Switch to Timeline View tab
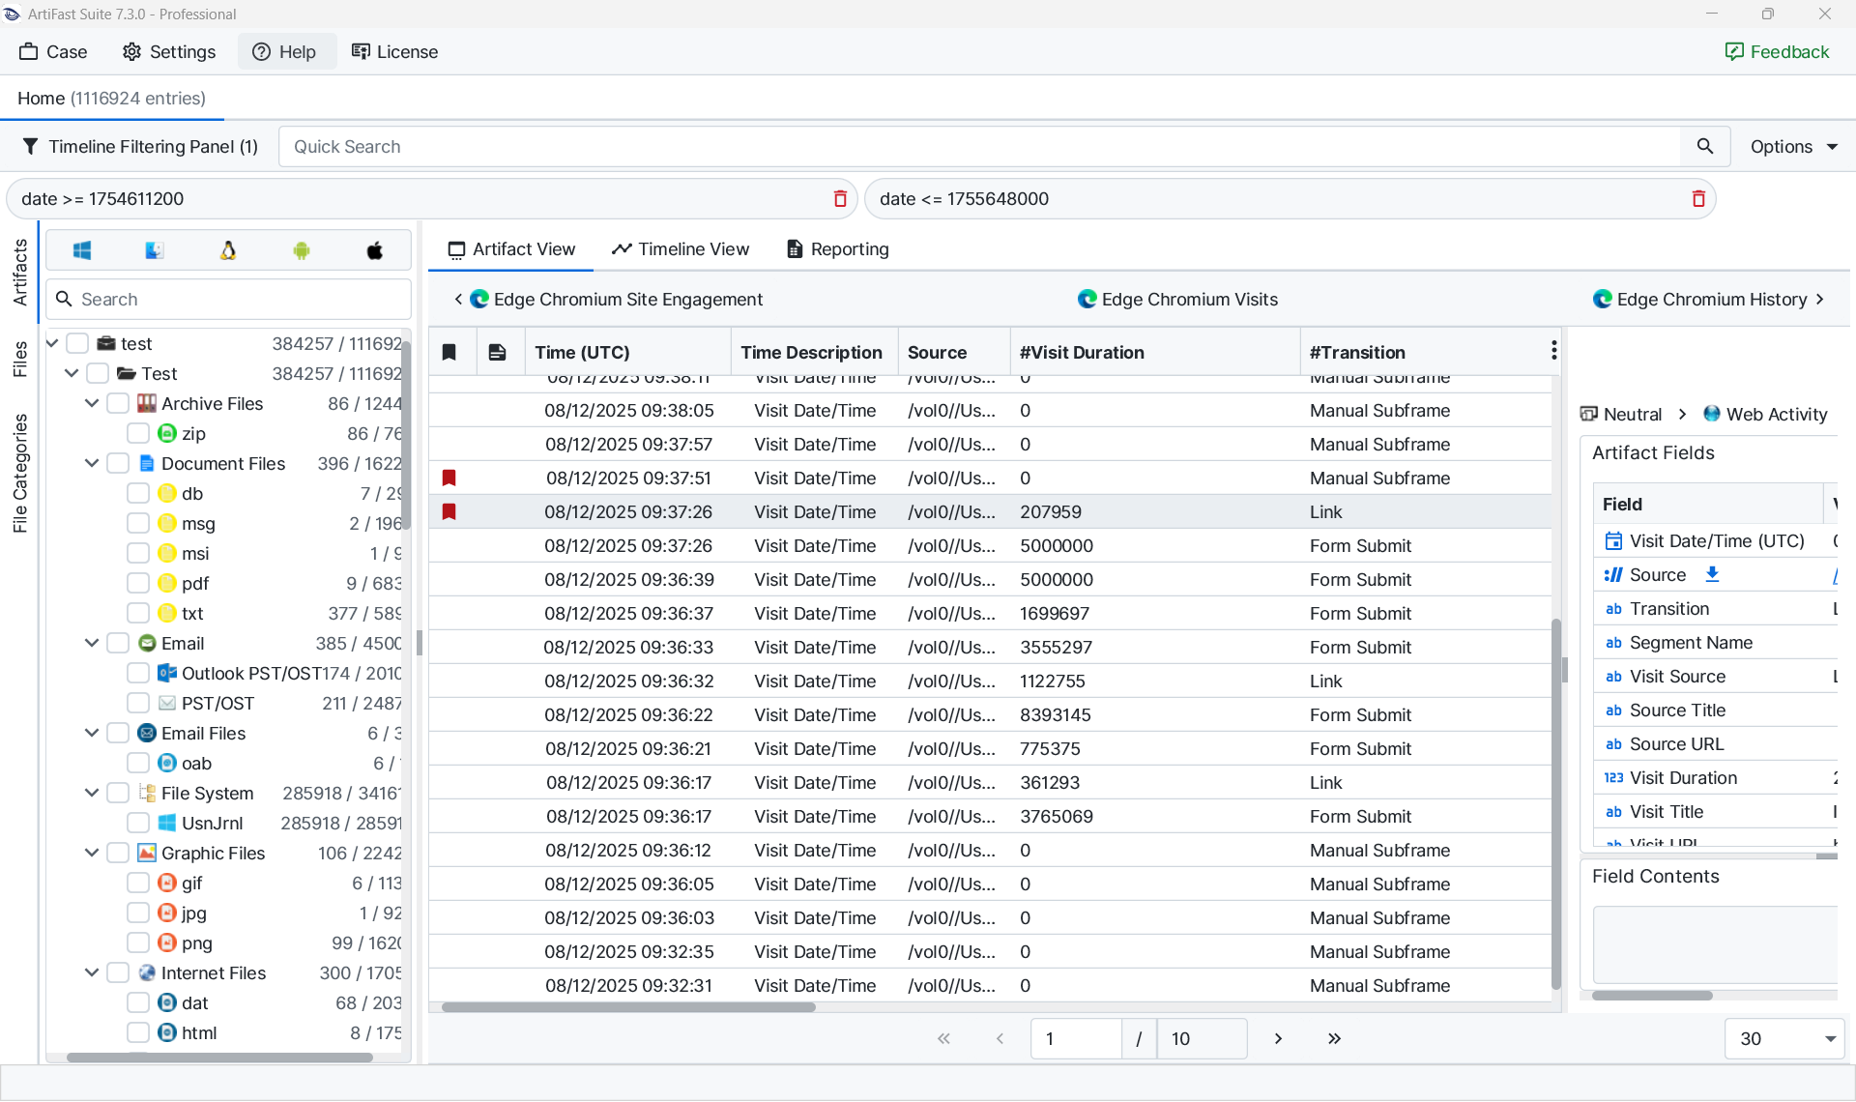The height and width of the screenshot is (1102, 1856). pos(681,249)
